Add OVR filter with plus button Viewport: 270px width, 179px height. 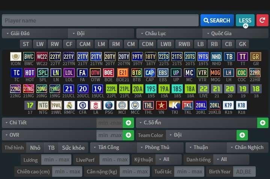click(128, 135)
